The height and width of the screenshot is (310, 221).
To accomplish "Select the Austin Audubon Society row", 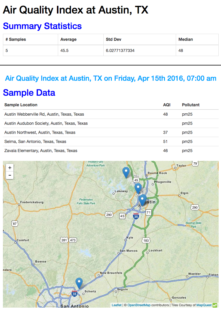I will 111,123.
